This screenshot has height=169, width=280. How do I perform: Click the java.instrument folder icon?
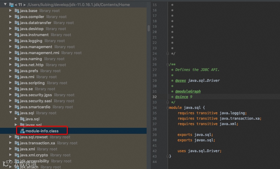17,35
